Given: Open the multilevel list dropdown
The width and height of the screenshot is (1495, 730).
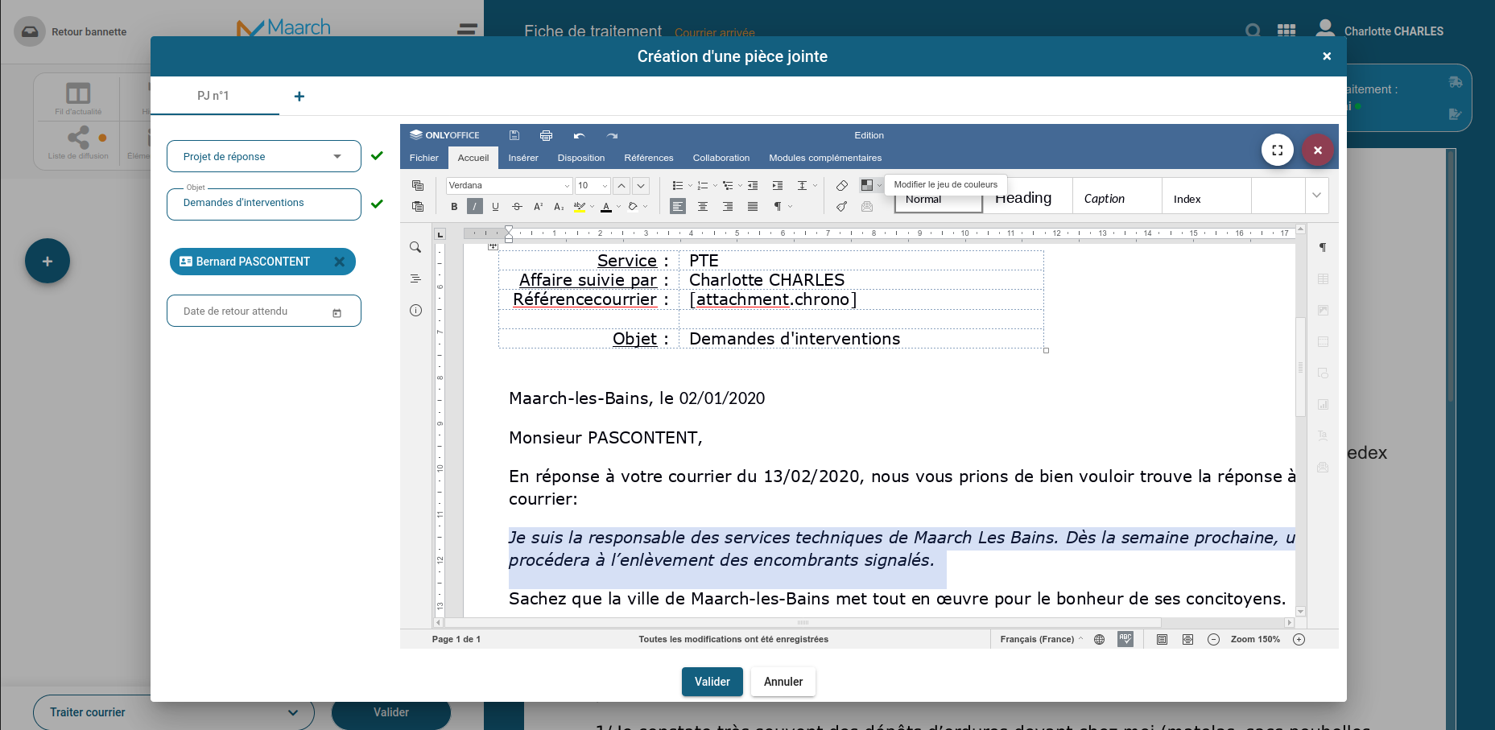Looking at the screenshot, I should 740,186.
